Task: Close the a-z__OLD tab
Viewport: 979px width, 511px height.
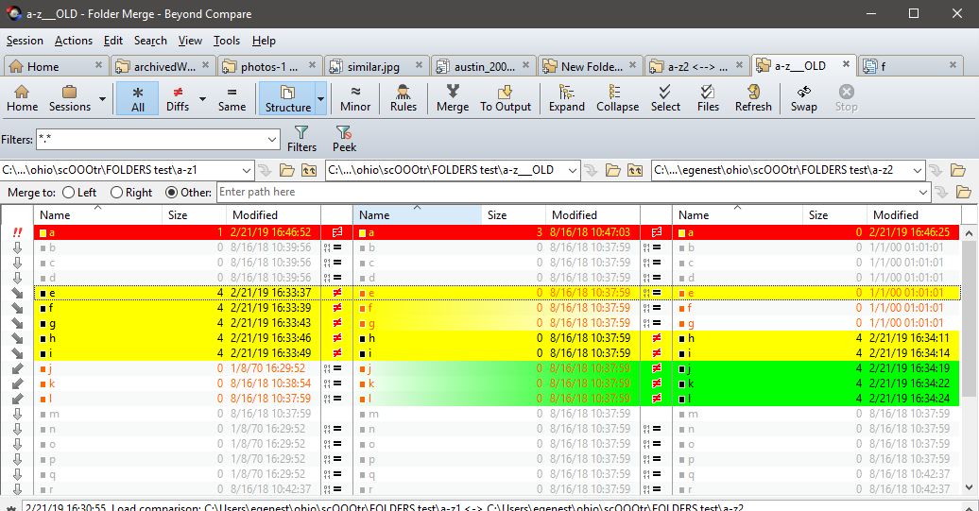Action: coord(846,63)
